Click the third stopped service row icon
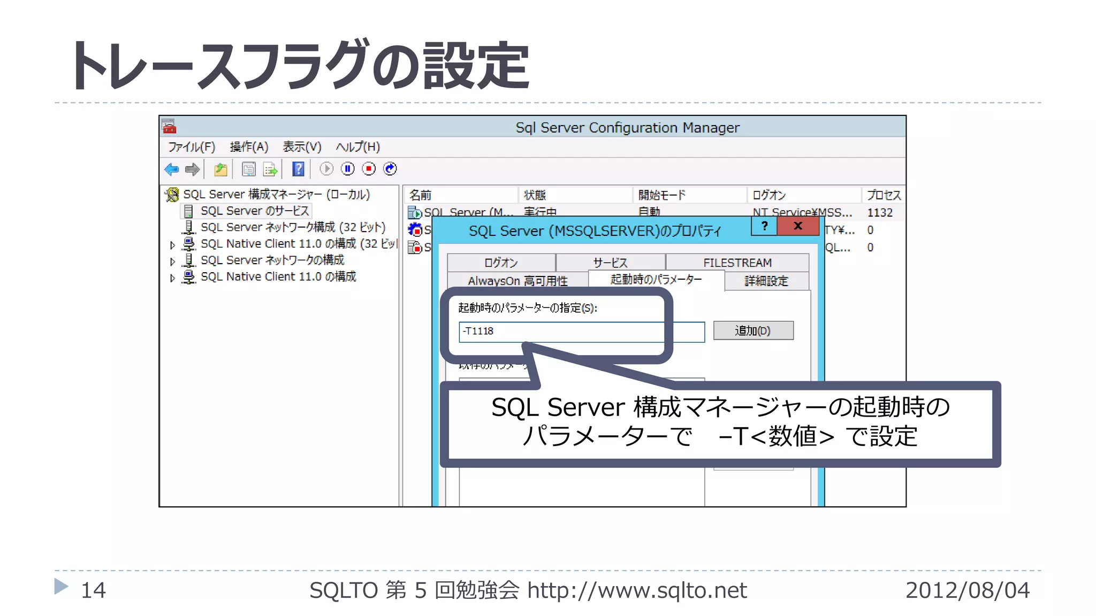 (x=415, y=247)
